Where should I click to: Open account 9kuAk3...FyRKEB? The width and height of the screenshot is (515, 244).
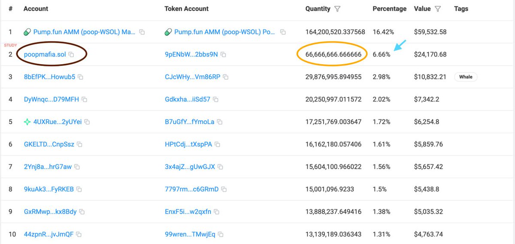coord(49,189)
